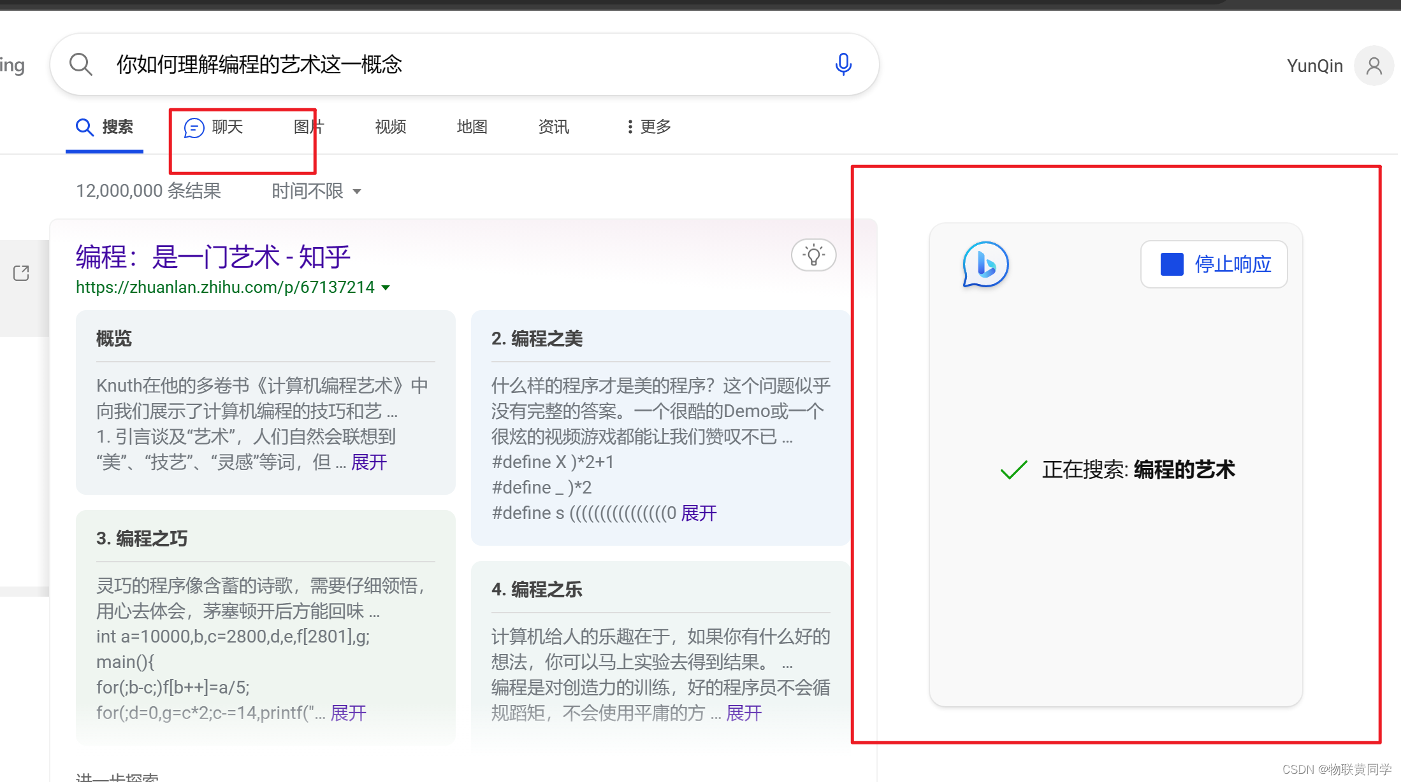Click the YunQin account name
Screen dimensions: 1401x782
pos(1314,66)
